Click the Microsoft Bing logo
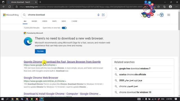 click(x=11, y=15)
